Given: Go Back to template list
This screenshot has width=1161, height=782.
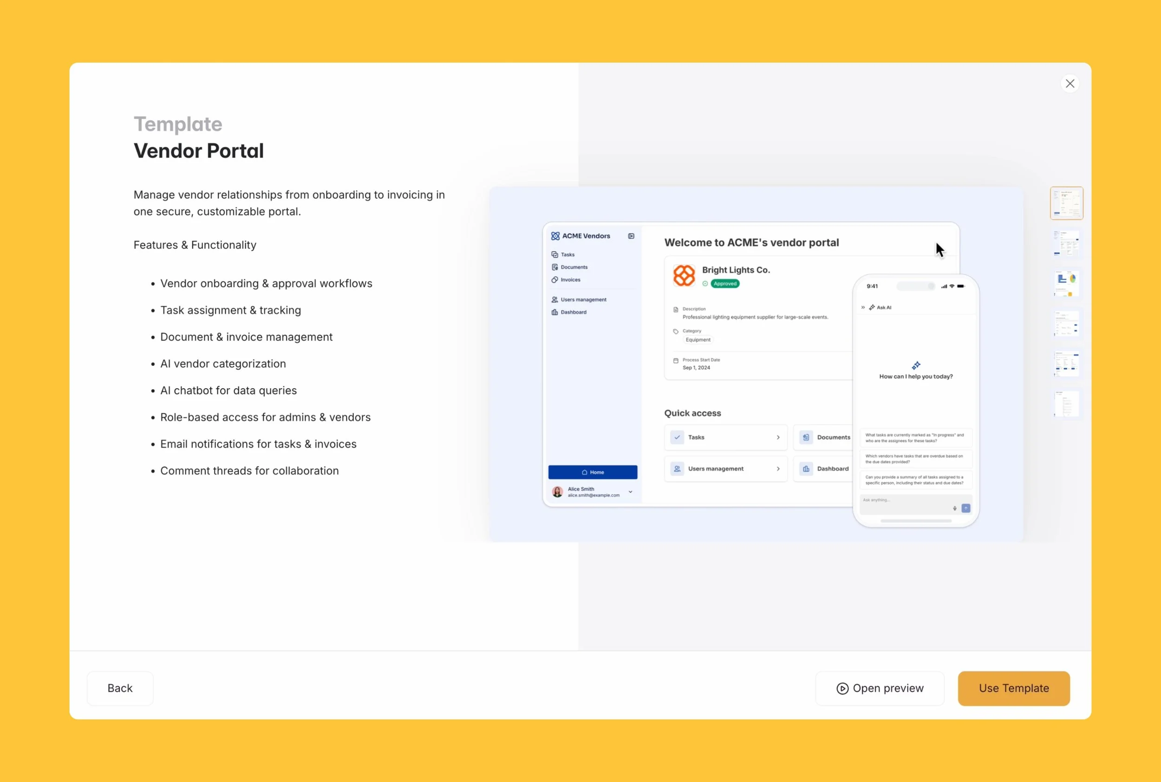Looking at the screenshot, I should tap(120, 688).
